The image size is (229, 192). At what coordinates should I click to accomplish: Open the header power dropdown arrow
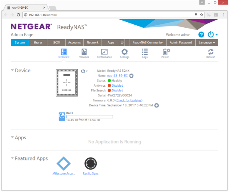(x=216, y=35)
